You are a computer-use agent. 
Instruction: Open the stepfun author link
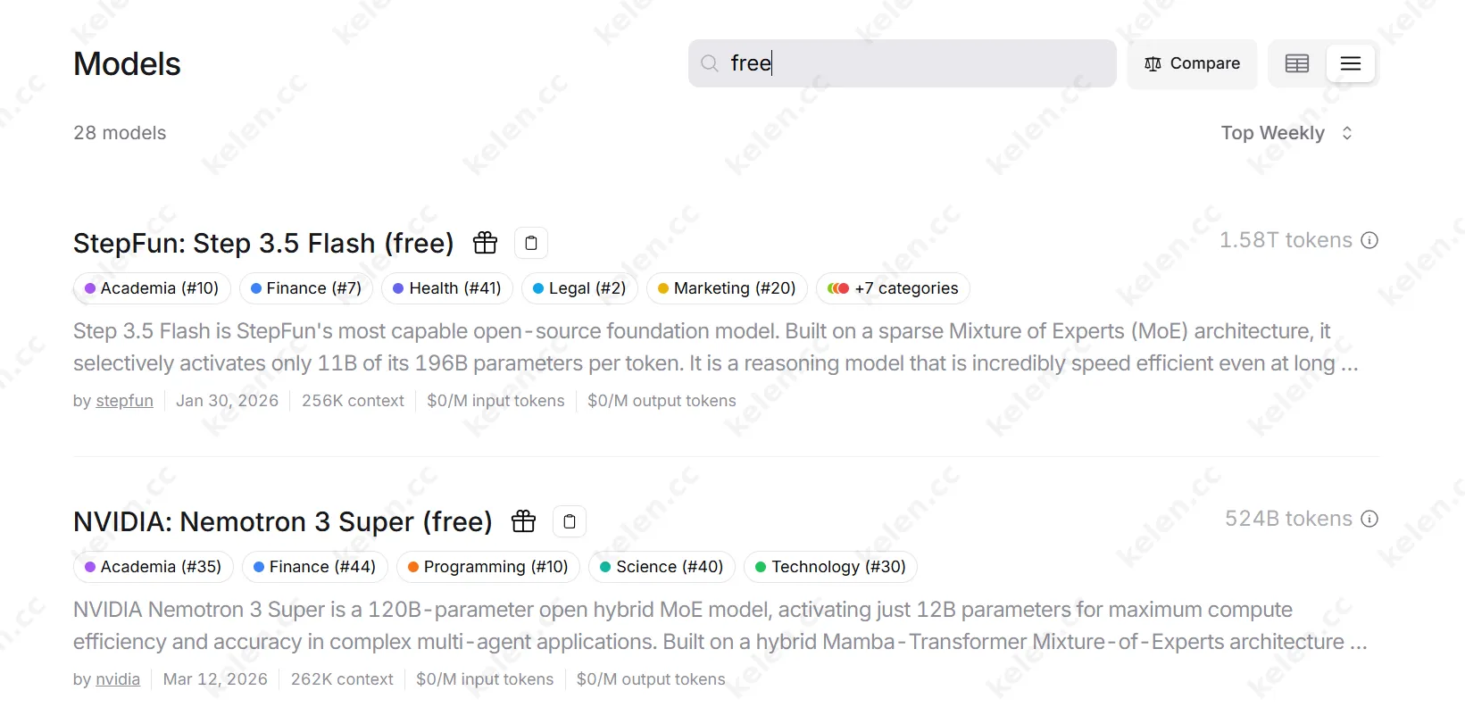click(x=124, y=401)
